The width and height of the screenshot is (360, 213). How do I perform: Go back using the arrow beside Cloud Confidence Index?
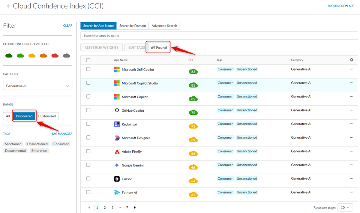click(9, 6)
